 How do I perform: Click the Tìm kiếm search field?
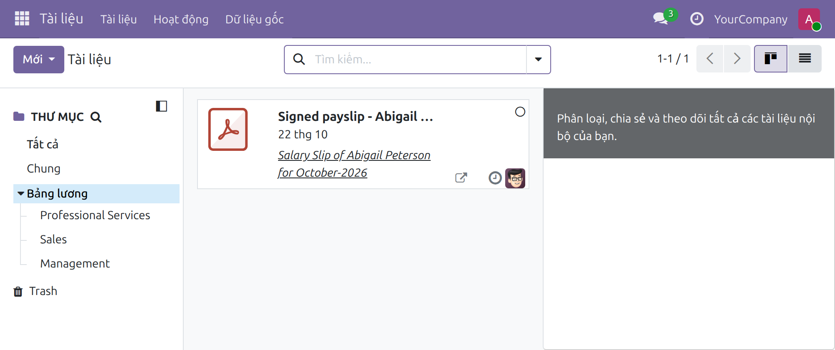(x=417, y=59)
